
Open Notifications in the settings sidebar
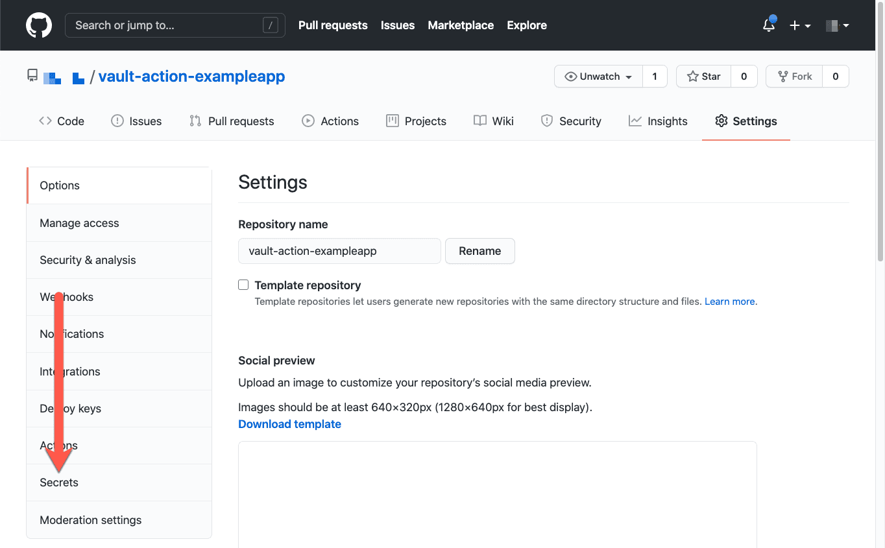(119, 334)
